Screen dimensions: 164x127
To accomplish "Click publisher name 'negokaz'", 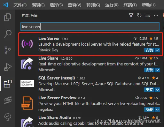I will tap(45, 109).
